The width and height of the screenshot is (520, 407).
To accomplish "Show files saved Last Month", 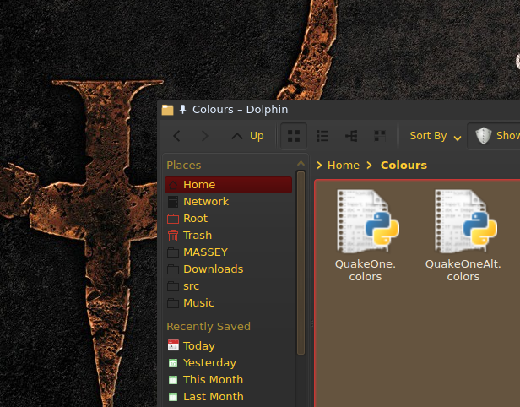I will click(228, 397).
